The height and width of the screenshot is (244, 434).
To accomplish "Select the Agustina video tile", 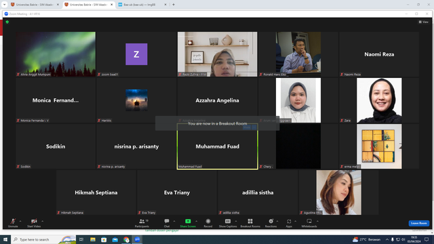I will 338,192.
